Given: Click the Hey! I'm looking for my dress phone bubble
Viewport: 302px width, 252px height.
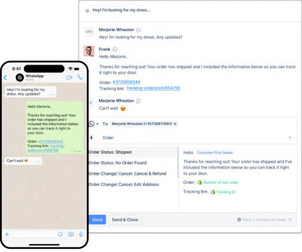Looking at the screenshot, I should (x=31, y=92).
